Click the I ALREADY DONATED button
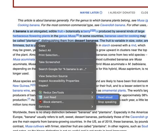This screenshot has height=131, width=148. (x=122, y=13)
